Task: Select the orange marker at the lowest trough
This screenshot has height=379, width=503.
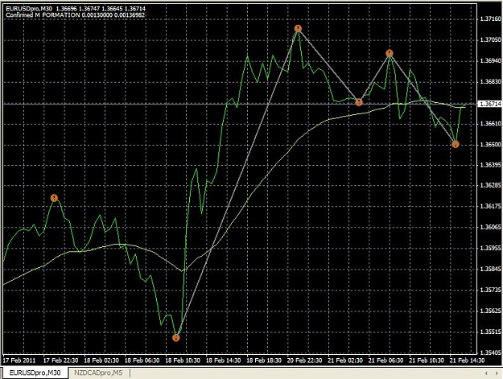Action: pos(175,337)
